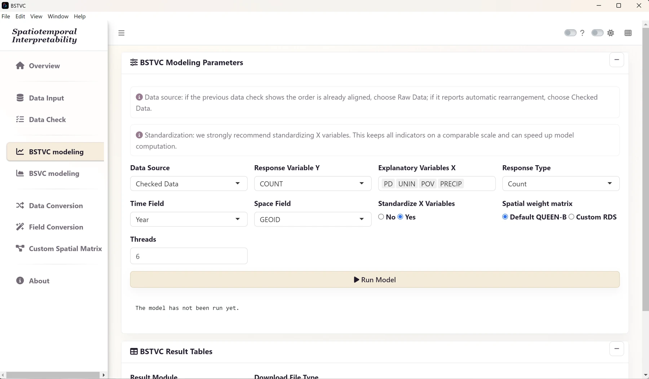
Task: Open the File menu
Action: coord(6,16)
